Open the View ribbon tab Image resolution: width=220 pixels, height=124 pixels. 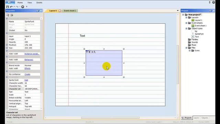[30, 2]
